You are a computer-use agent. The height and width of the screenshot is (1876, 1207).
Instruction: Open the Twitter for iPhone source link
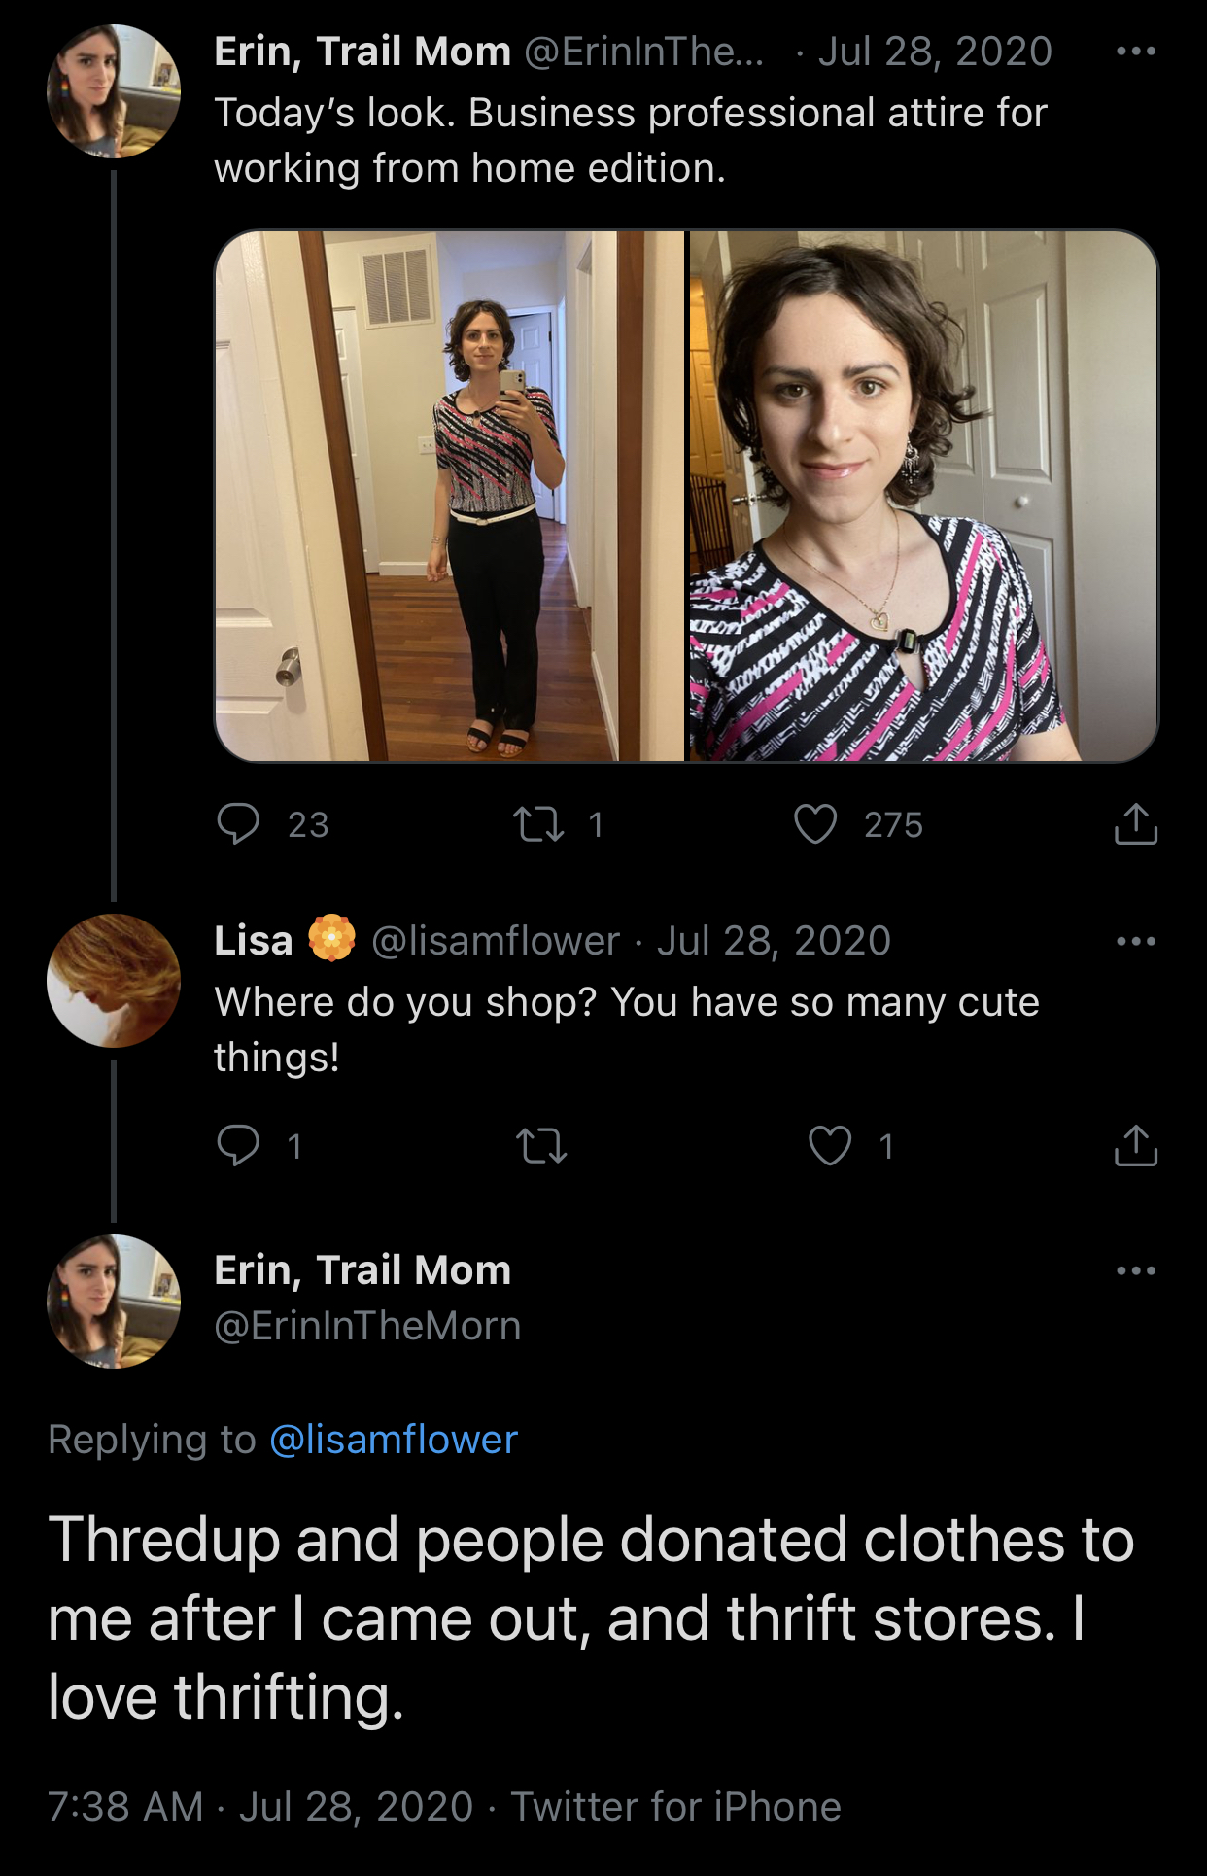tap(675, 1807)
